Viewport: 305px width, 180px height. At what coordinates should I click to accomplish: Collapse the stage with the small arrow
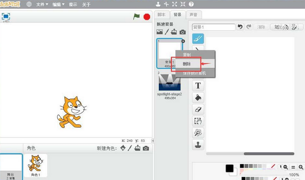click(153, 141)
